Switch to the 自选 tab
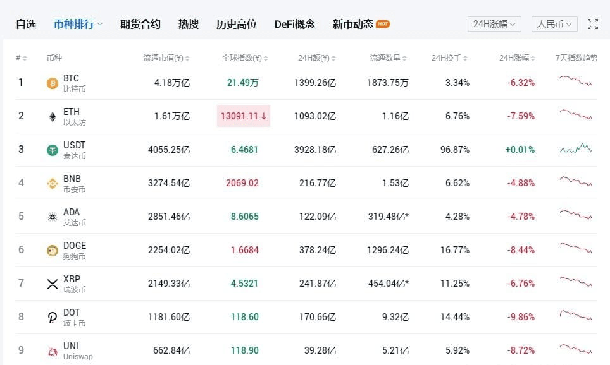The height and width of the screenshot is (365, 610). point(26,24)
